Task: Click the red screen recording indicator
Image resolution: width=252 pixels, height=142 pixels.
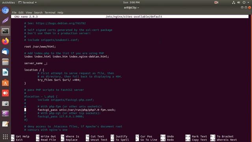Action: tap(216, 2)
